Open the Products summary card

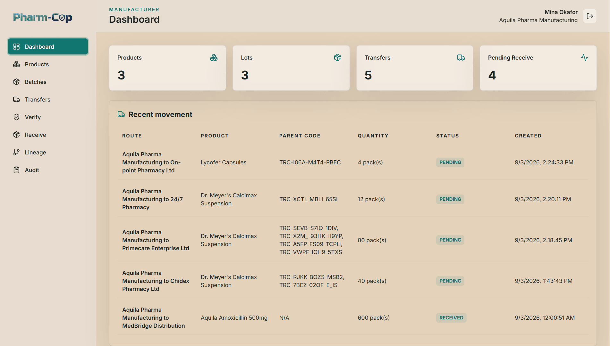pos(167,68)
